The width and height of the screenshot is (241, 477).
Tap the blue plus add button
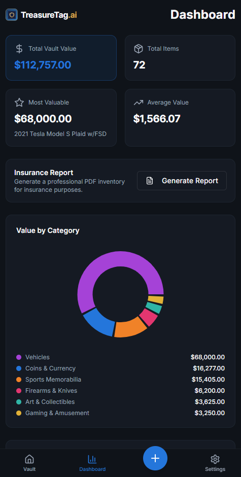(x=155, y=458)
